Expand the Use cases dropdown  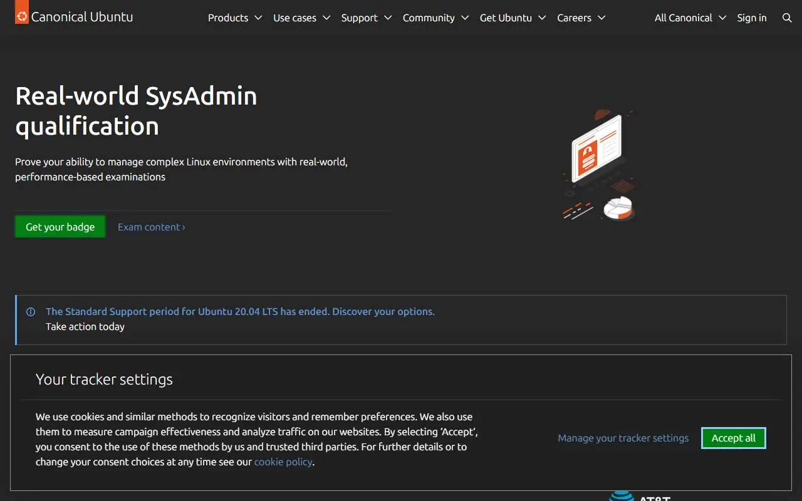coord(301,18)
